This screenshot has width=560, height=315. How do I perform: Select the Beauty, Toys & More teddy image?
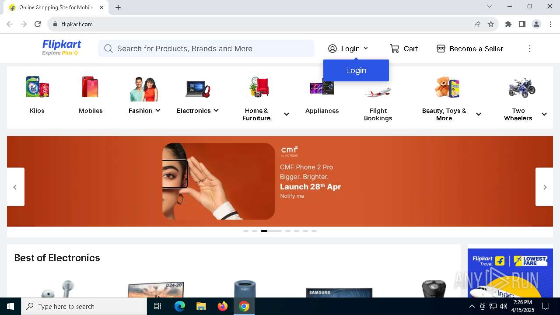click(x=447, y=87)
